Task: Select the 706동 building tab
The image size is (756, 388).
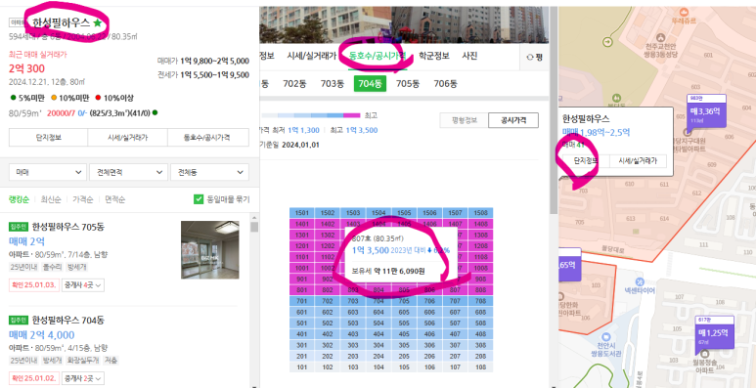Action: coord(446,84)
